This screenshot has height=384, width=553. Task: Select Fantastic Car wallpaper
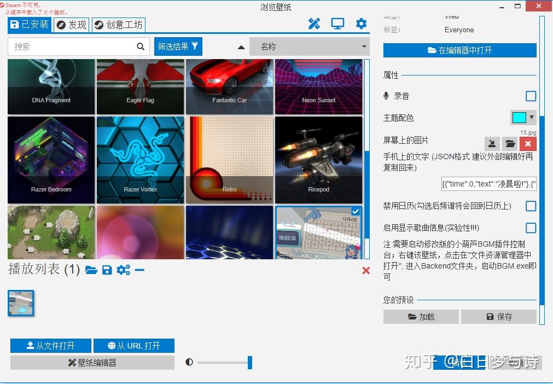coord(230,87)
